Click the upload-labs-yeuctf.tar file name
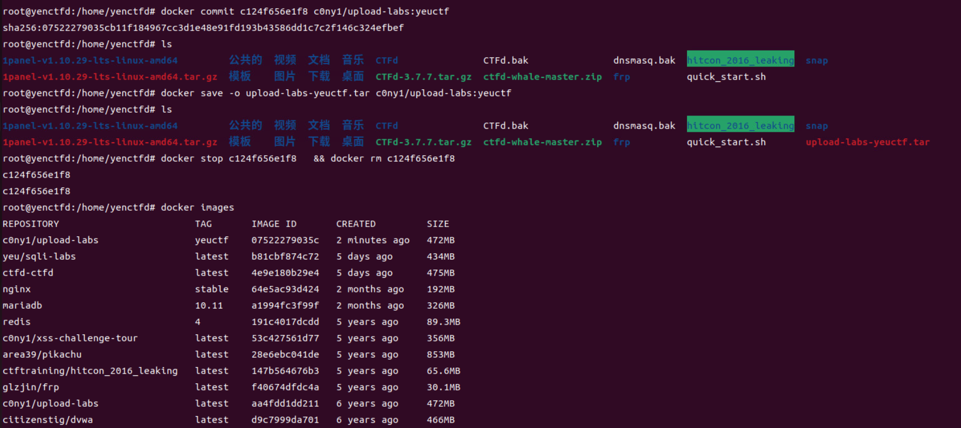Screen dimensions: 961x428 coord(867,142)
